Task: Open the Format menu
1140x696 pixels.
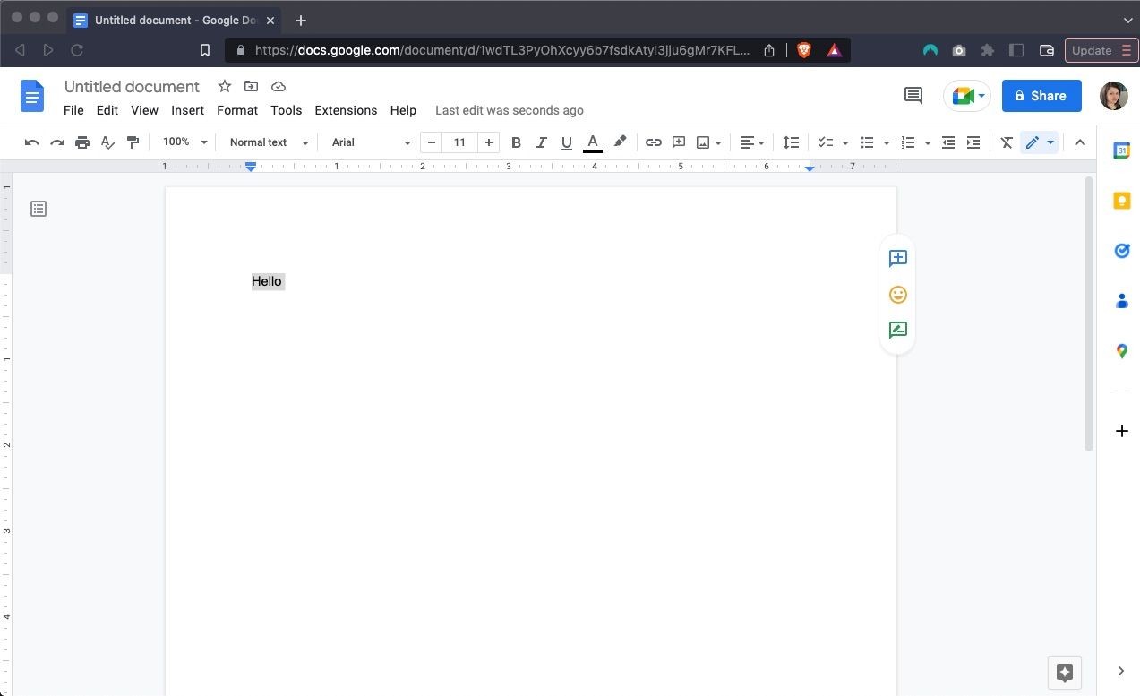Action: (237, 110)
